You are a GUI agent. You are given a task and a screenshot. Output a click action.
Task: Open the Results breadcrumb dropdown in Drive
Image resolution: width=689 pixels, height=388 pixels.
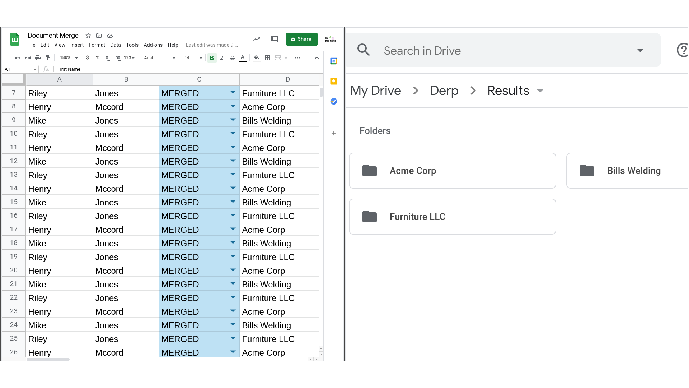pos(540,91)
